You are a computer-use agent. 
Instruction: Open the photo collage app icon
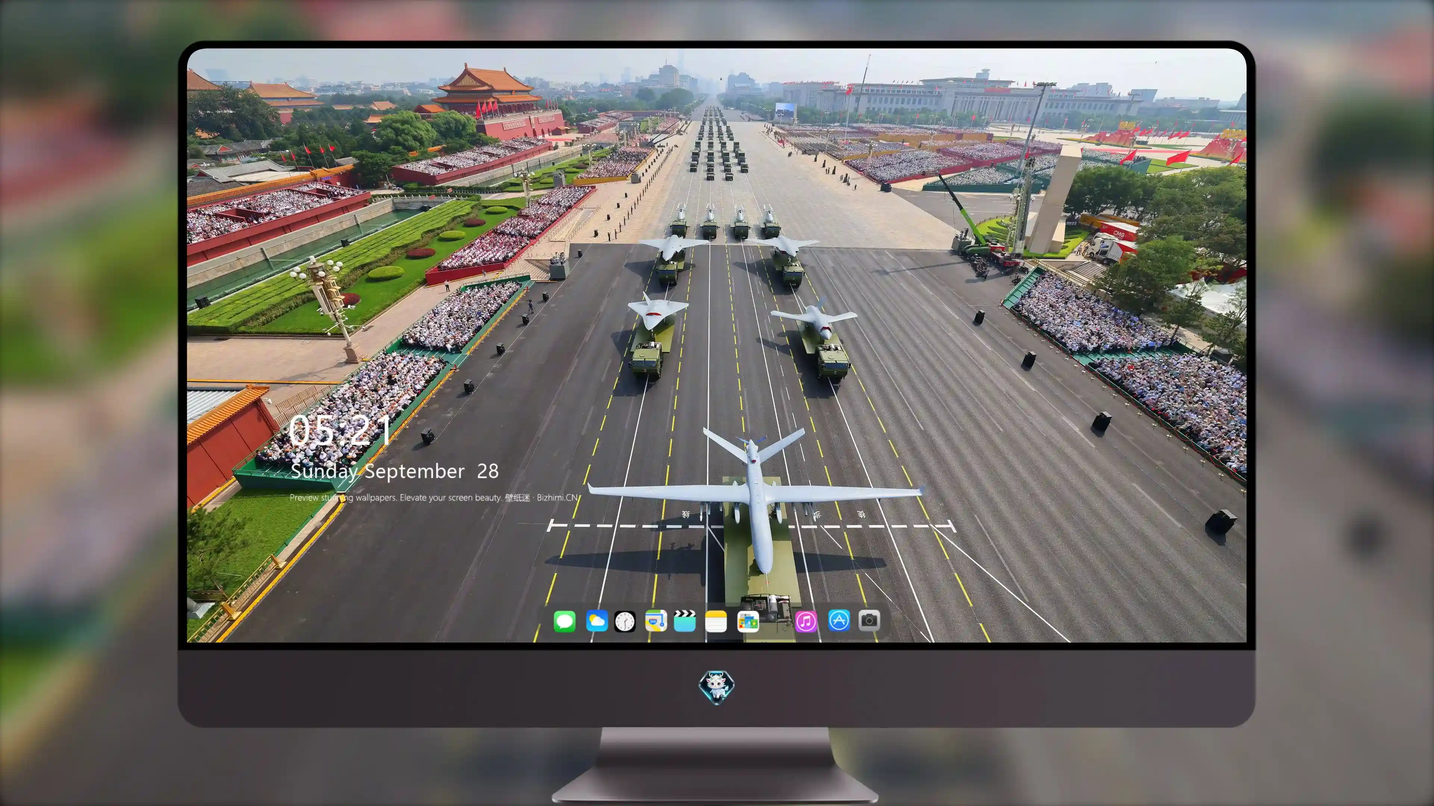pos(748,621)
